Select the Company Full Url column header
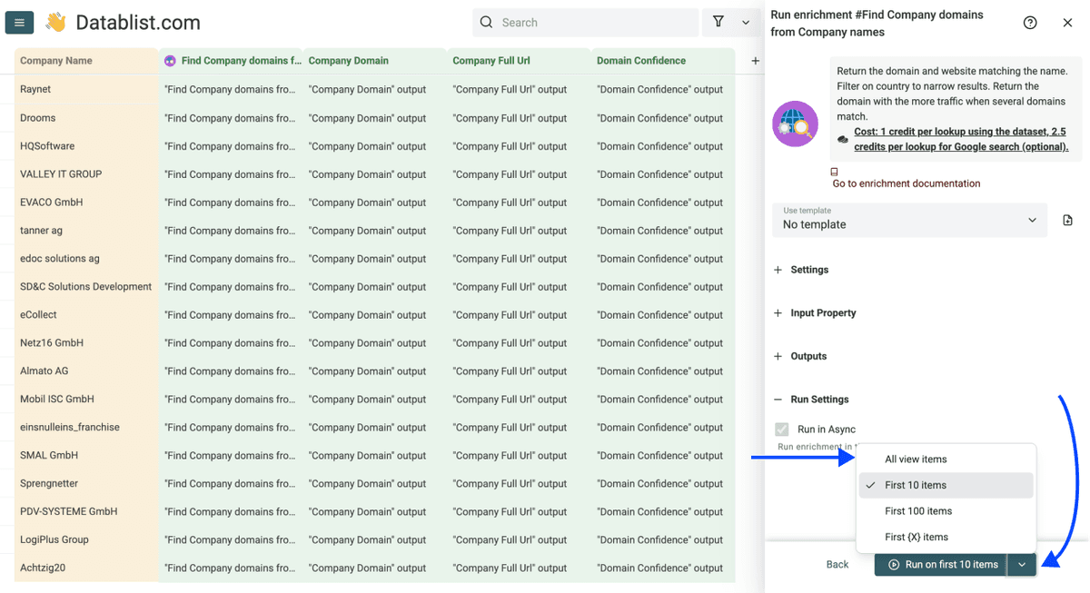 point(519,61)
